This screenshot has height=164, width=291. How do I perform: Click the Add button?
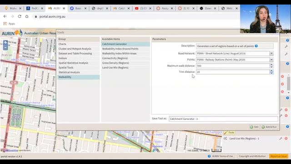point(254,127)
